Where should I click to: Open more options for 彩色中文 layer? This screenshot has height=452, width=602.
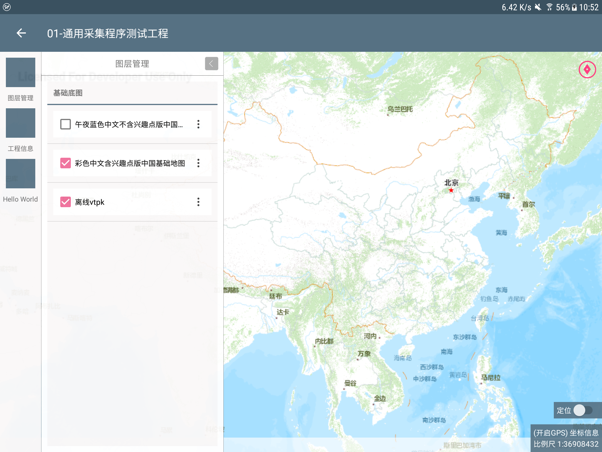tap(198, 163)
